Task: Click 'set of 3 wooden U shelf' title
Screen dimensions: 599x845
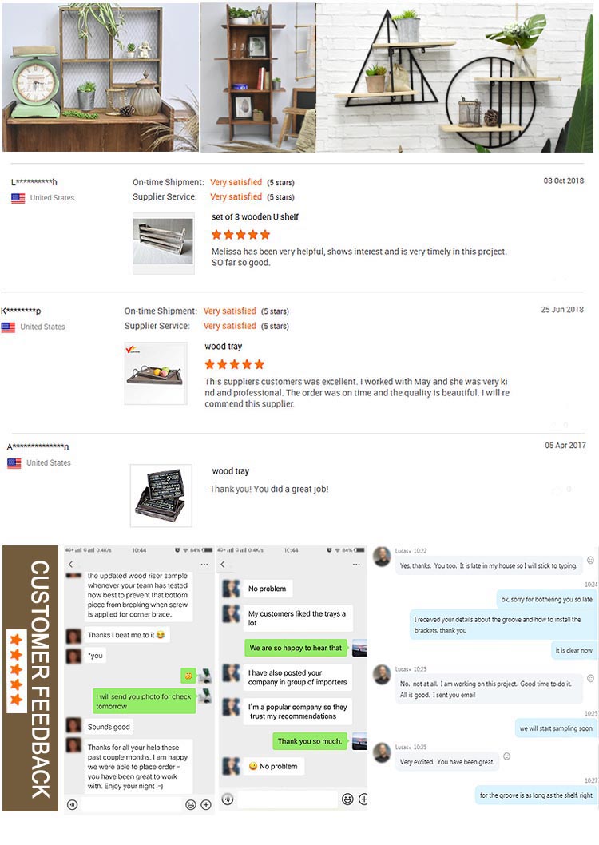Action: click(255, 216)
